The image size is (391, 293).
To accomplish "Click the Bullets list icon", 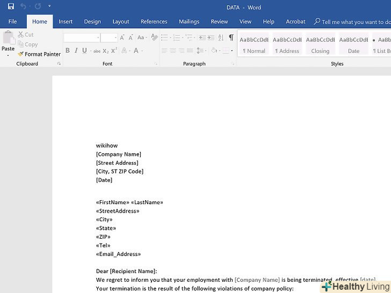I will coord(164,38).
